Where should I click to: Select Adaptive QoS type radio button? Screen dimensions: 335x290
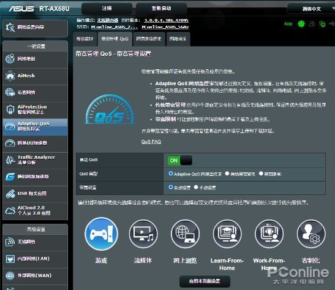(x=170, y=174)
